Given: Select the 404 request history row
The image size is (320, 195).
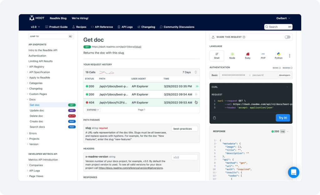Looking at the screenshot, I should tap(142, 102).
